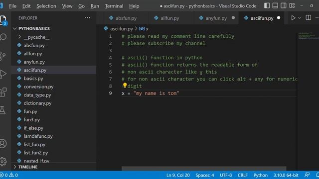
Task: Open the Extensions view
Action: pos(3,92)
